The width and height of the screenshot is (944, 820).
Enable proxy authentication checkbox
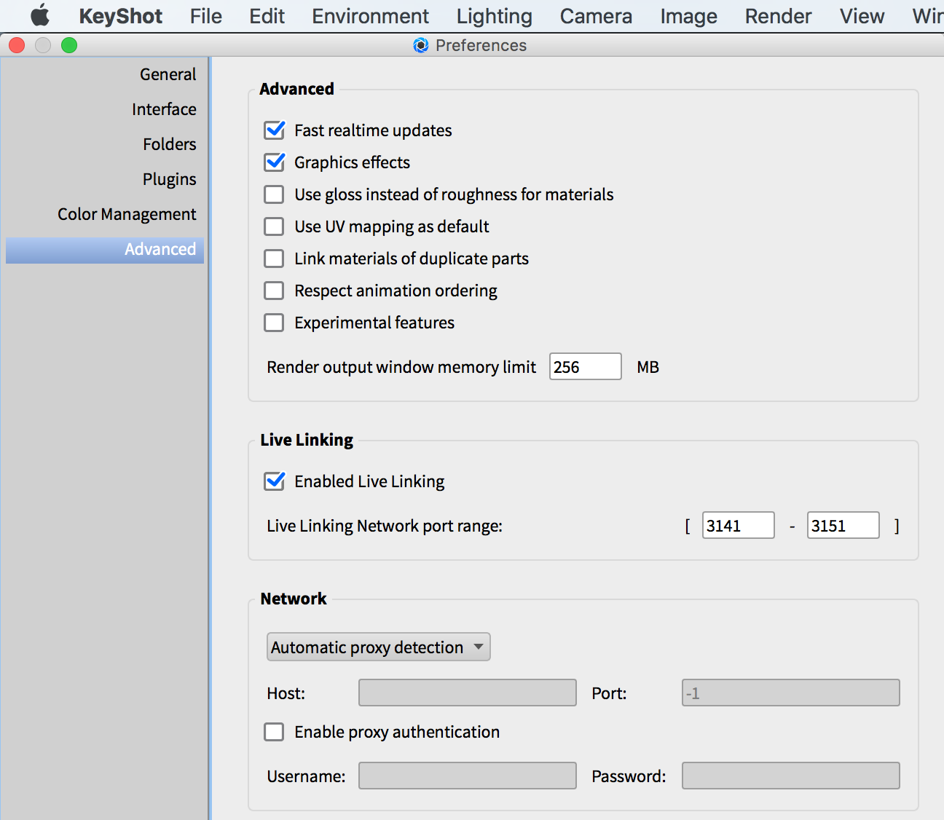pyautogui.click(x=275, y=732)
